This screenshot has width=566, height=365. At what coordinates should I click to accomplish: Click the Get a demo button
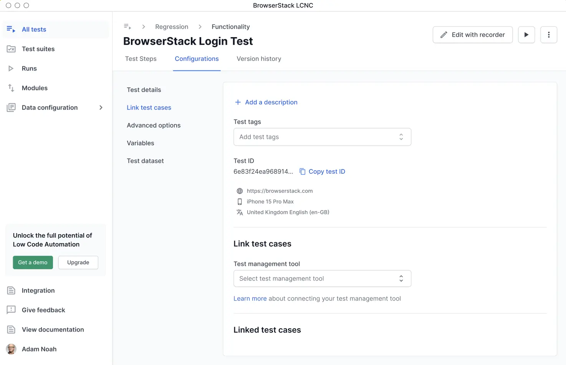(33, 263)
